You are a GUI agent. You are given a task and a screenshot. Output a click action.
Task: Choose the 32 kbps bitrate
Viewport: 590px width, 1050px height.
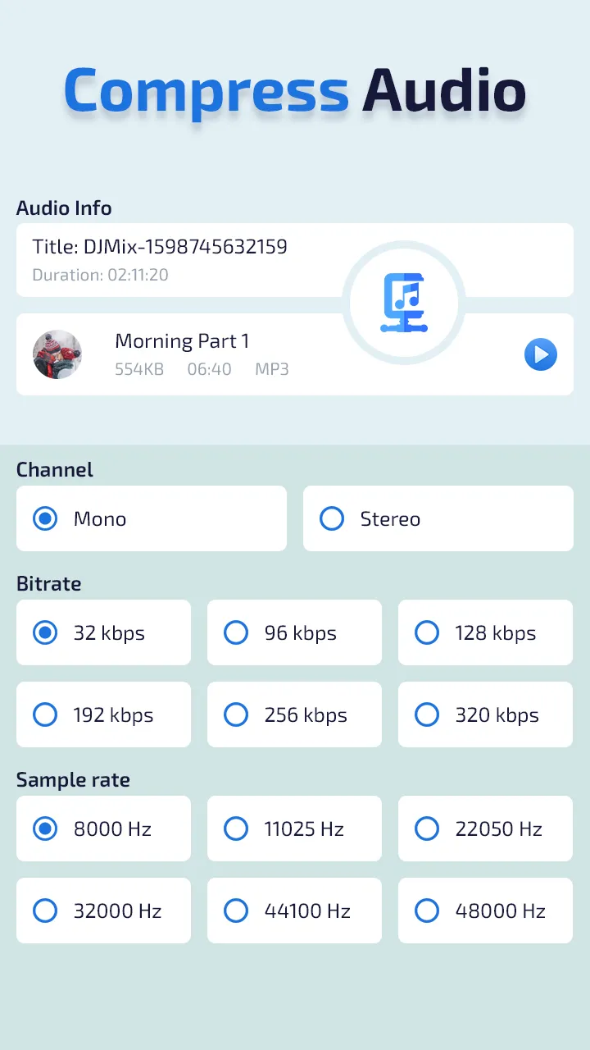103,632
